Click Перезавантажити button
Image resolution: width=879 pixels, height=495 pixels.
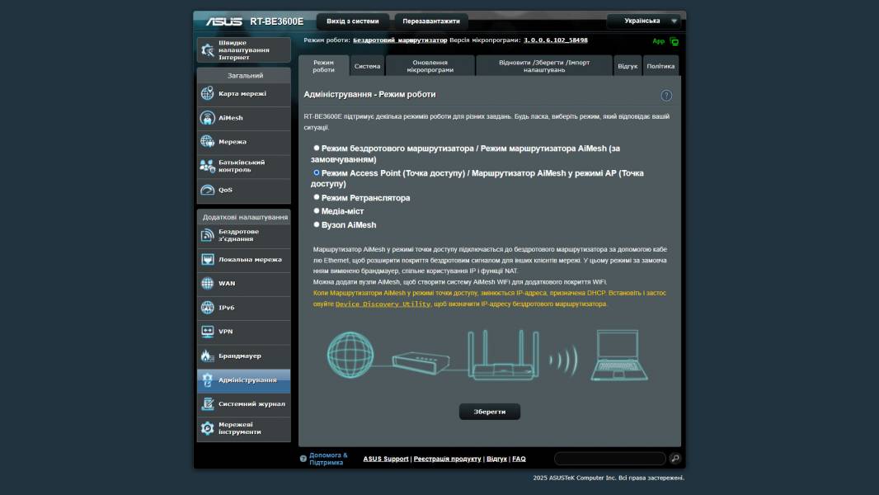click(x=431, y=21)
